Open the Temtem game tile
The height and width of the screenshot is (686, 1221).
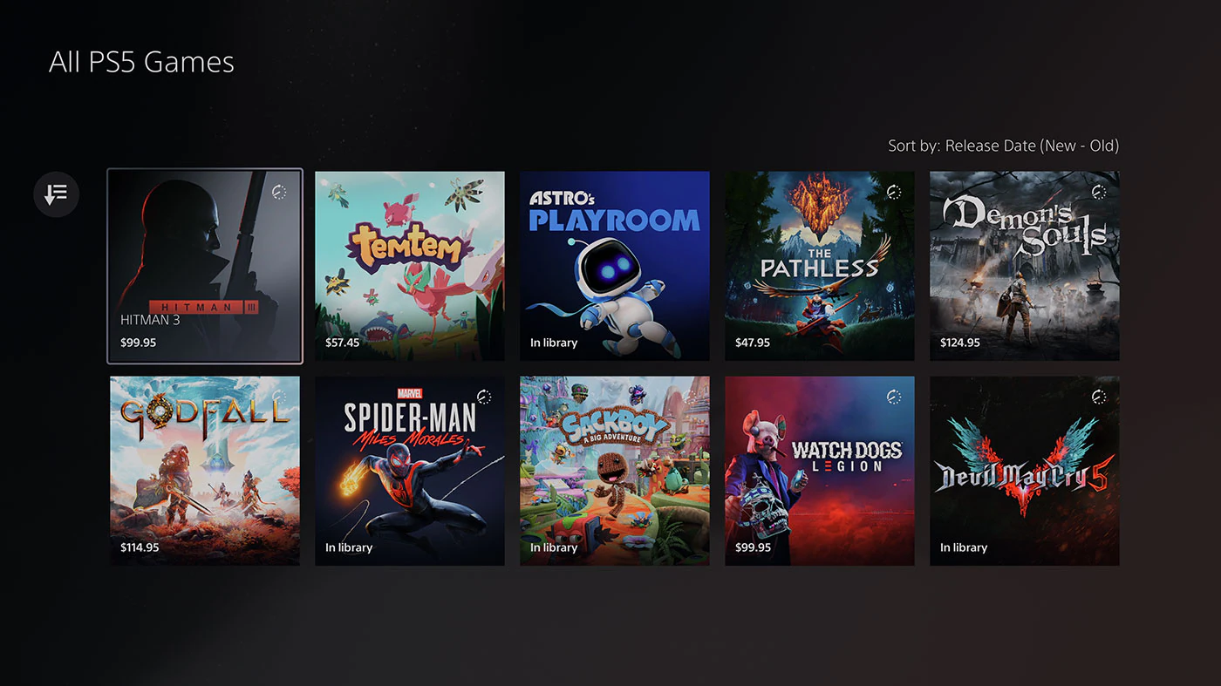coord(410,266)
